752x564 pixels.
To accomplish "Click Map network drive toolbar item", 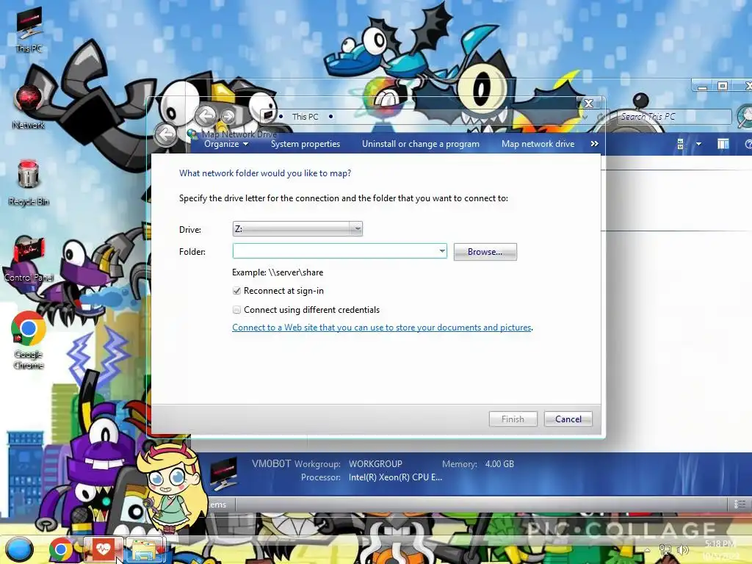I will tap(538, 144).
